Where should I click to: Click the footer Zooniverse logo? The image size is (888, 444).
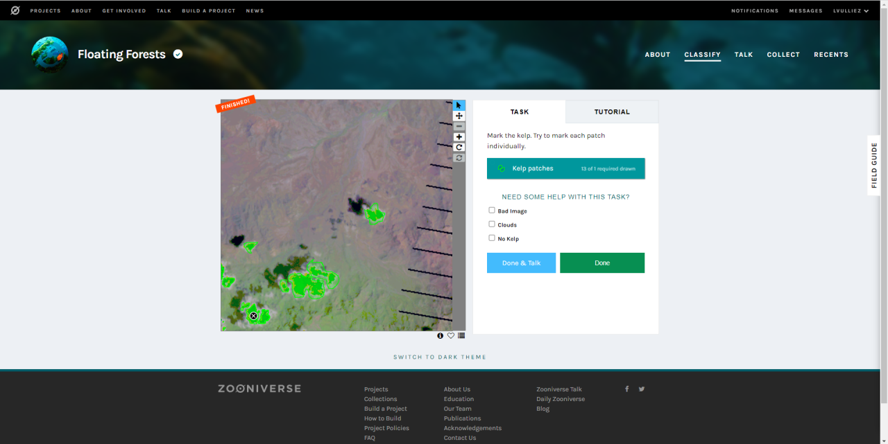pos(259,389)
